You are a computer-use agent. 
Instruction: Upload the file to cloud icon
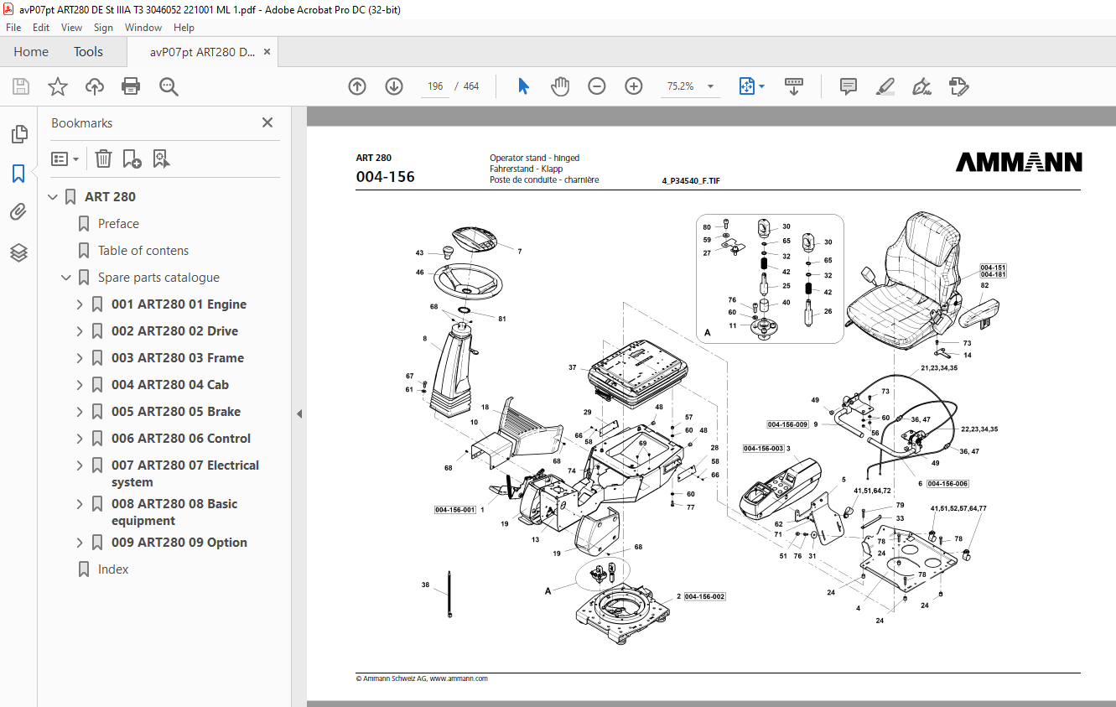pyautogui.click(x=95, y=86)
